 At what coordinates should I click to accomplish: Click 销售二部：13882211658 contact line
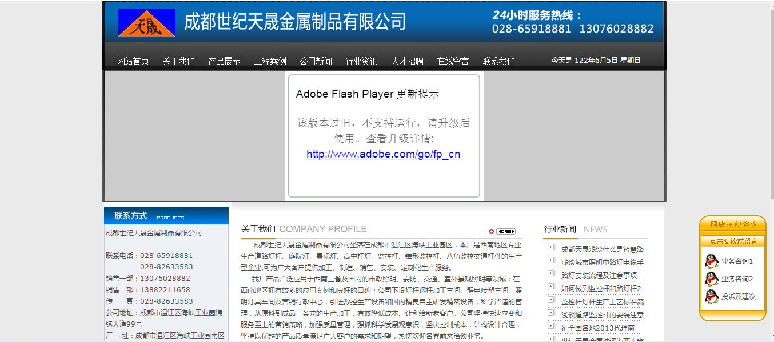tap(148, 290)
